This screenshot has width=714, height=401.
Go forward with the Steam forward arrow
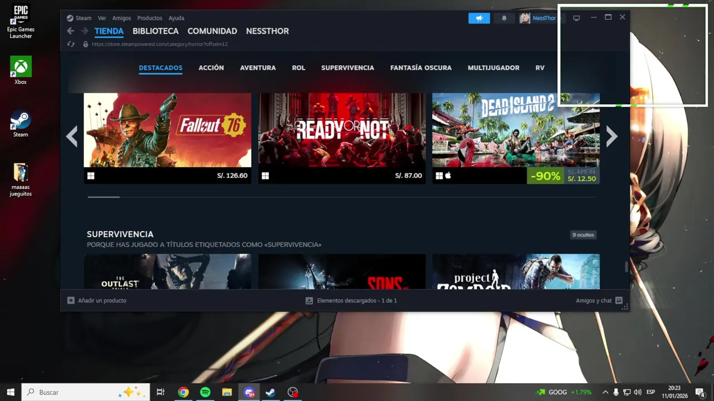pos(85,31)
